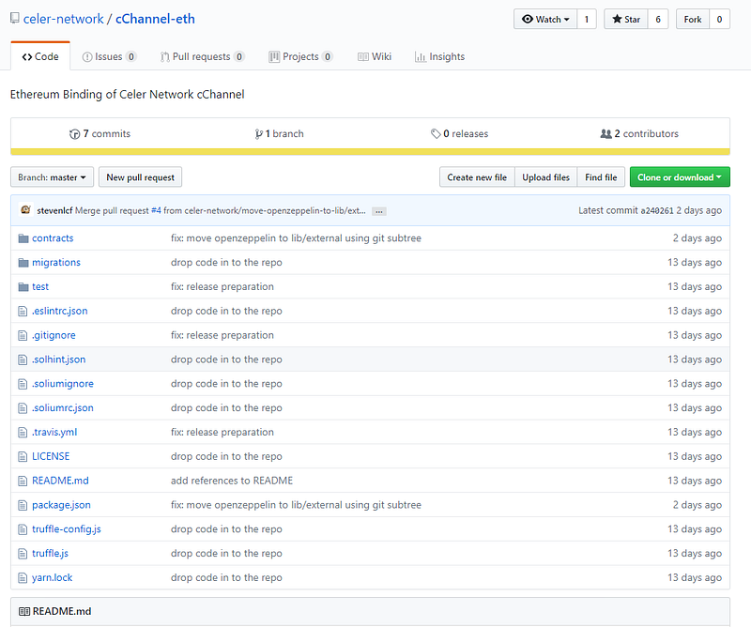Expand the commit message ellipsis button
The height and width of the screenshot is (627, 751).
[379, 211]
